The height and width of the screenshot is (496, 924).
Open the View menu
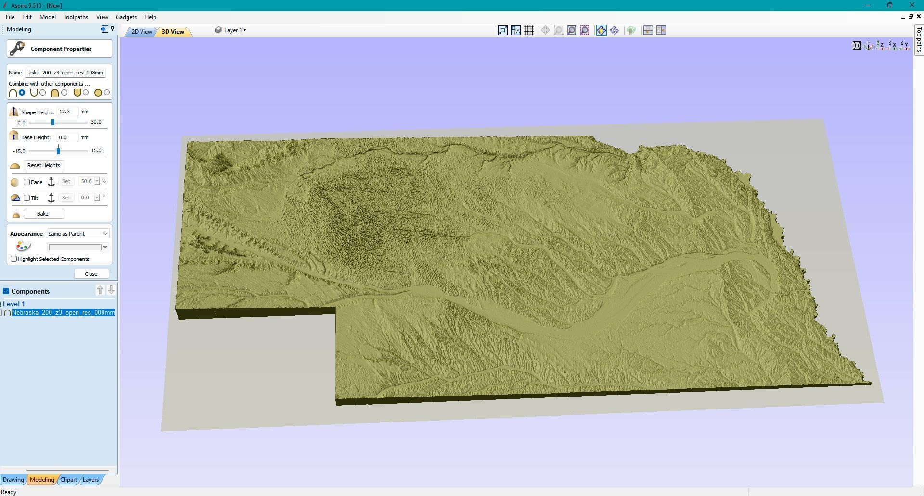pyautogui.click(x=102, y=17)
